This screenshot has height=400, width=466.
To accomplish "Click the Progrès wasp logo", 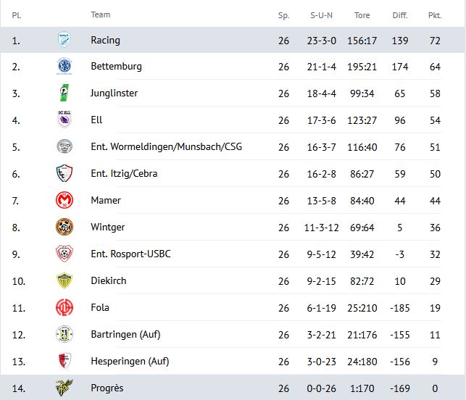I will 65,388.
